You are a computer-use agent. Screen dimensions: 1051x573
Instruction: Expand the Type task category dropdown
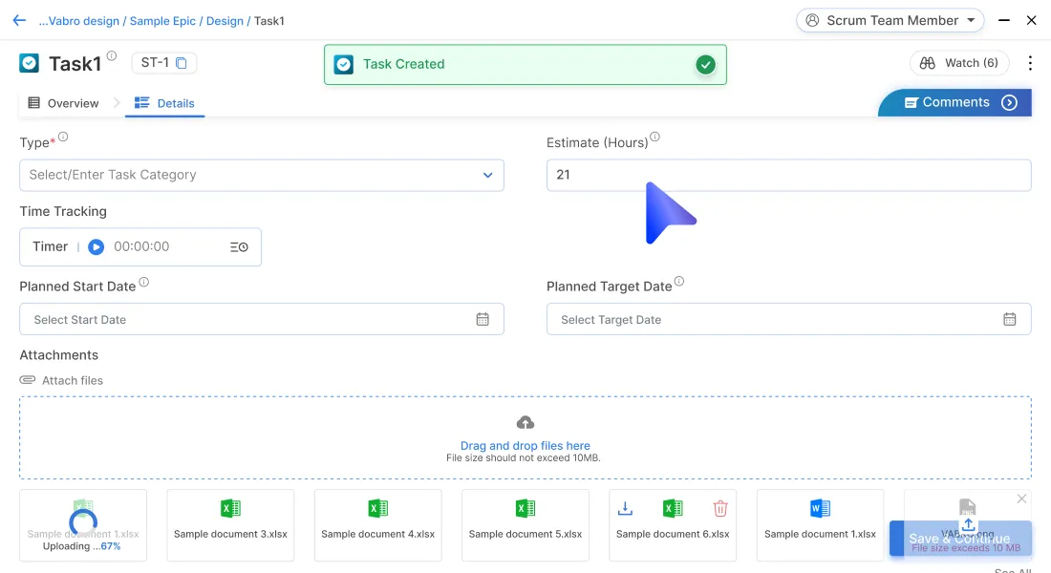pos(487,175)
